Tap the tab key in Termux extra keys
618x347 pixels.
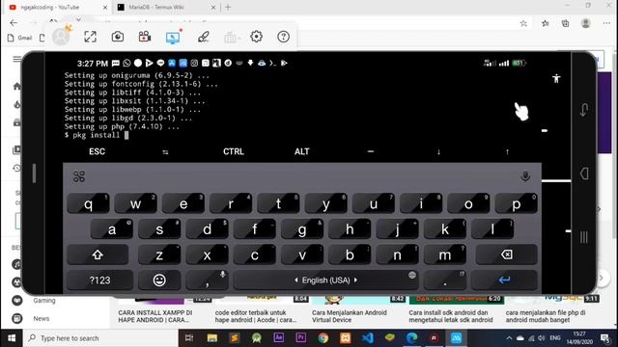pyautogui.click(x=165, y=152)
